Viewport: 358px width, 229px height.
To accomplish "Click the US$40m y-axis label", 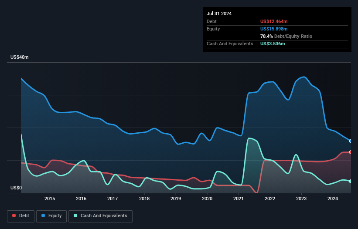I will click(x=20, y=57).
